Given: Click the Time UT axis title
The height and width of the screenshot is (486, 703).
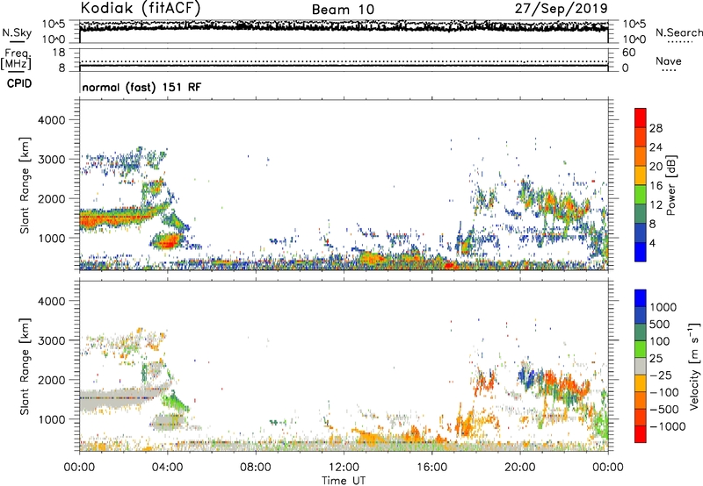Looking at the screenshot, I should pyautogui.click(x=344, y=481).
